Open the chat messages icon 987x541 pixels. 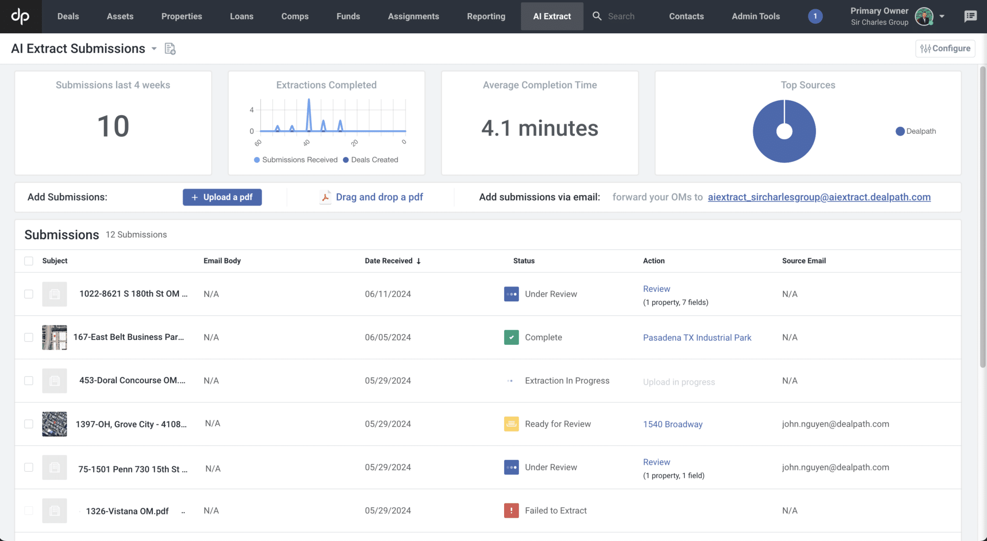click(970, 16)
